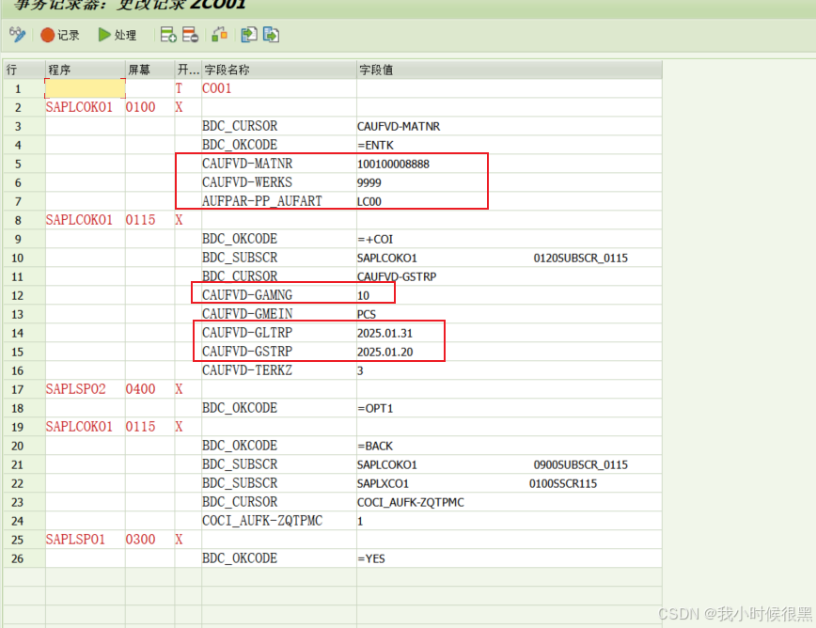Click the green 处理 process button
Image resolution: width=816 pixels, height=628 pixels.
click(118, 35)
